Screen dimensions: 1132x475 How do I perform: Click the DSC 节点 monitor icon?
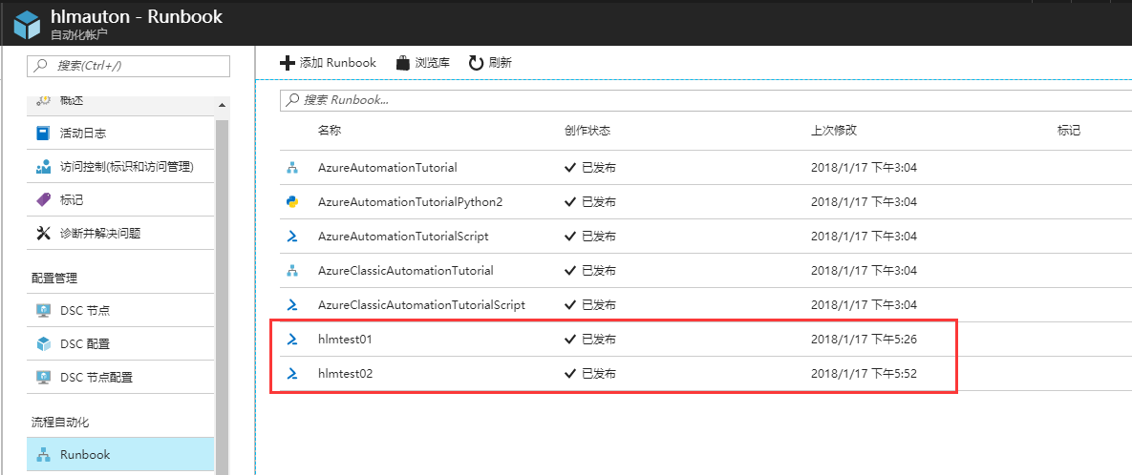[x=43, y=311]
